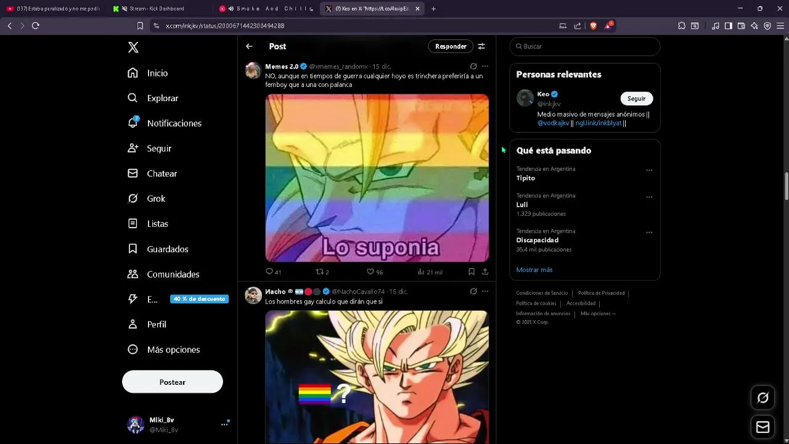Image resolution: width=789 pixels, height=444 pixels.
Task: Share the Memes 2.0 post
Action: (x=485, y=271)
